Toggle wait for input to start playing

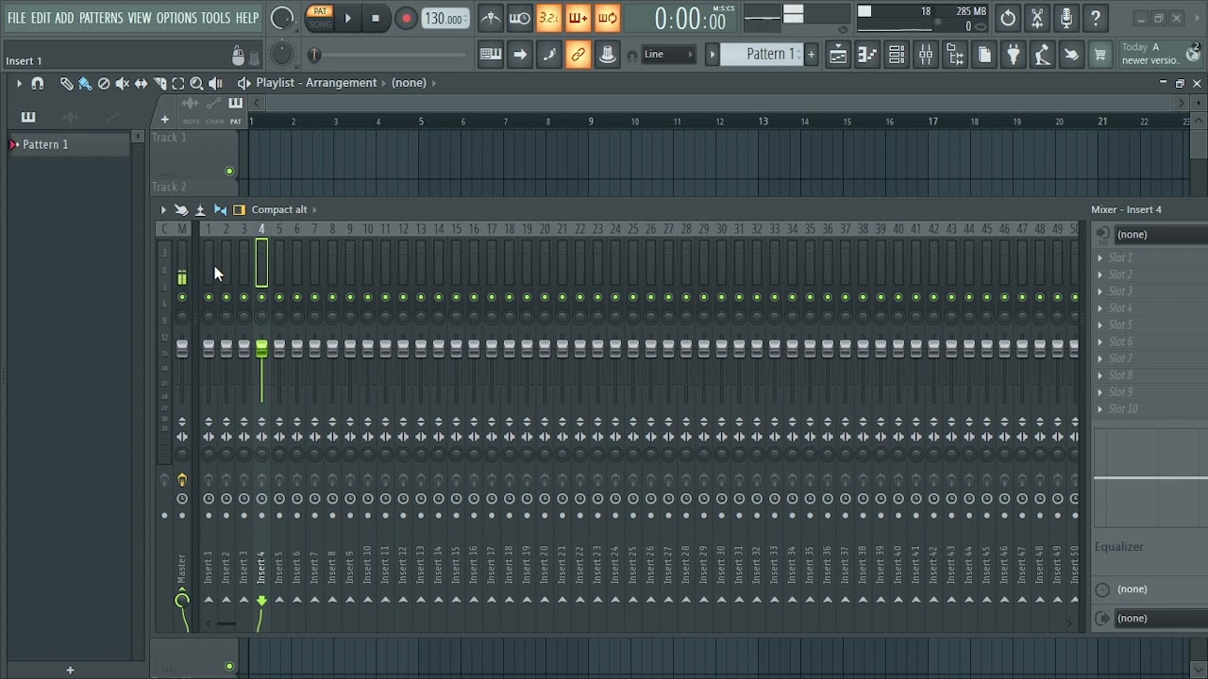[520, 18]
